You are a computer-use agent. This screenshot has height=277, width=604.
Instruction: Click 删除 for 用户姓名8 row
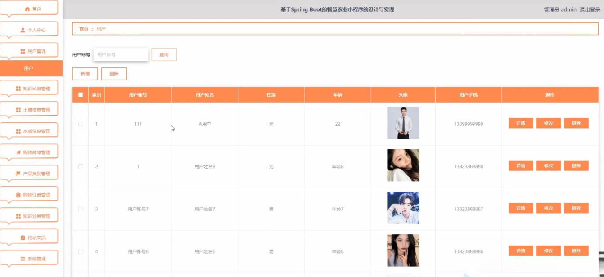tap(576, 165)
